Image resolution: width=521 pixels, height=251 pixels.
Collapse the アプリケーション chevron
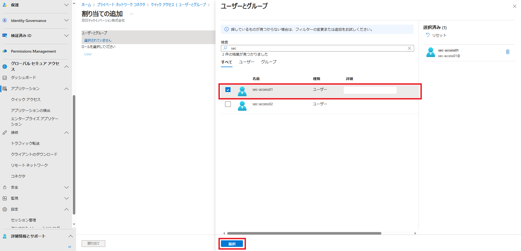click(66, 89)
